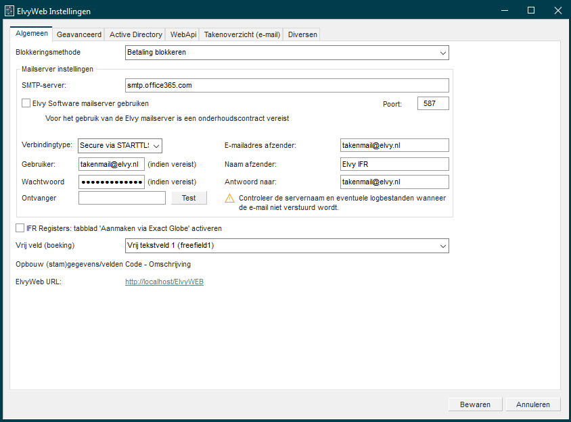This screenshot has width=571, height=422.
Task: Open the Blokkeringsmethode dropdown
Action: [x=287, y=53]
